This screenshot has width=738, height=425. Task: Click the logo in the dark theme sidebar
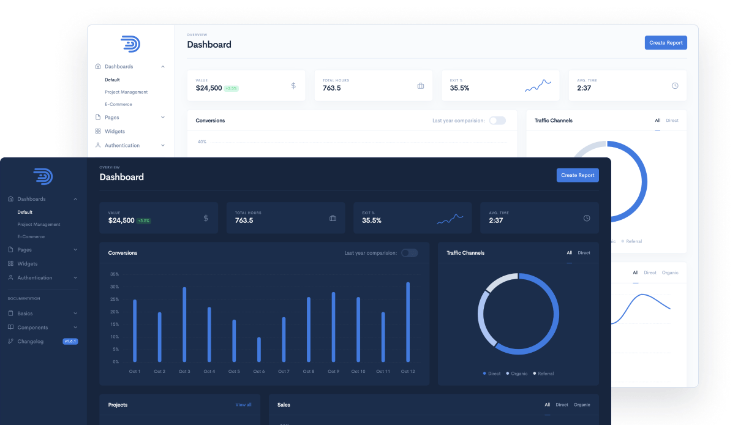[x=43, y=176]
